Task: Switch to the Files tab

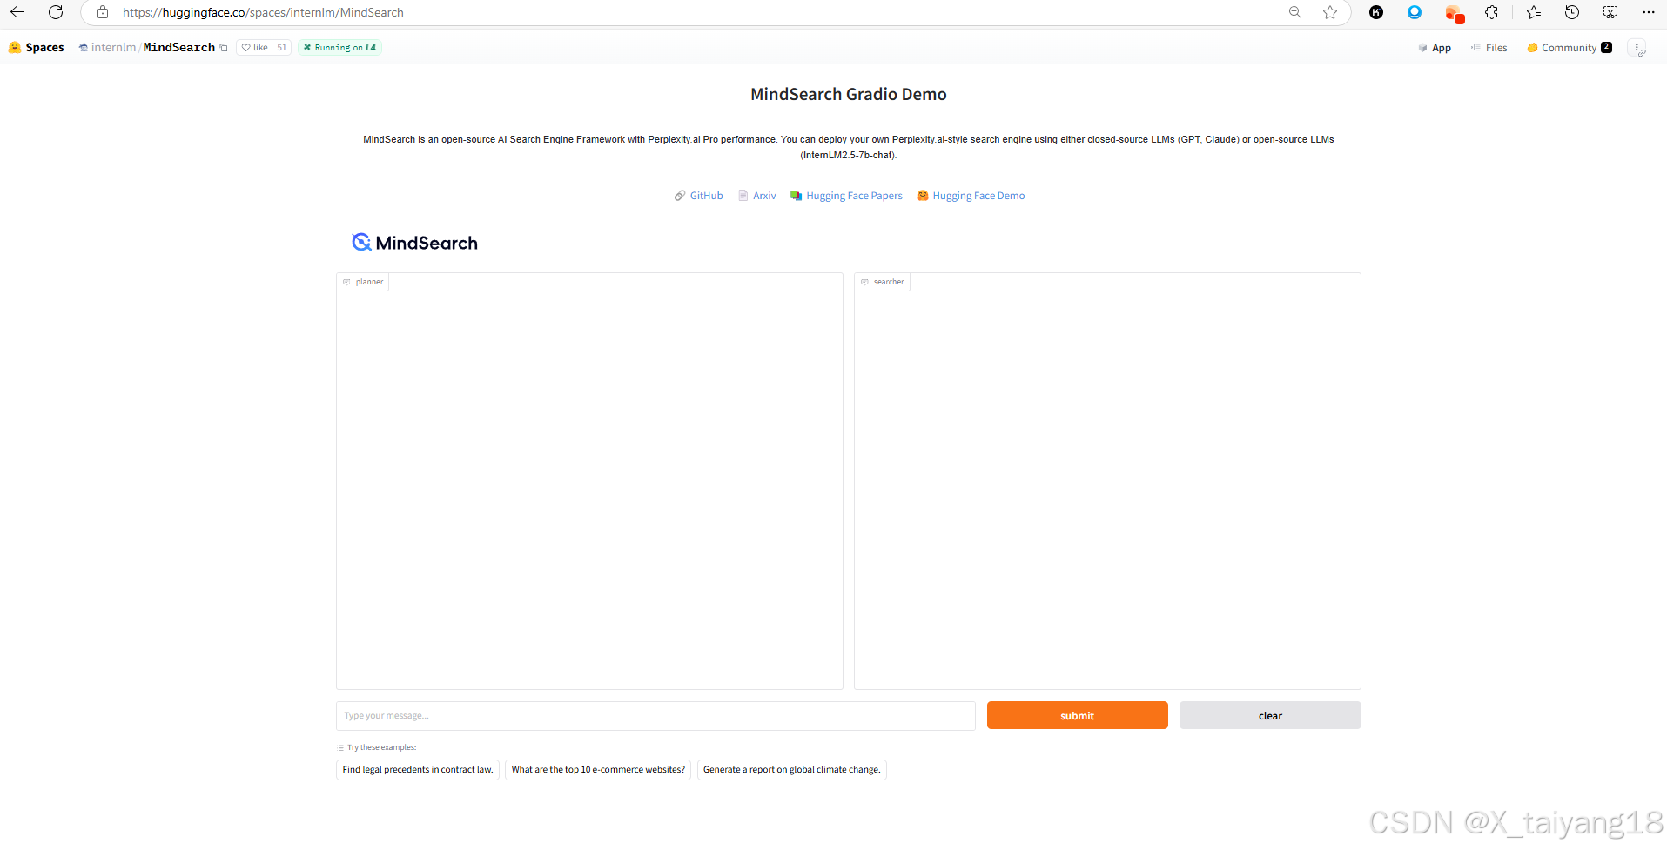Action: coord(1489,48)
